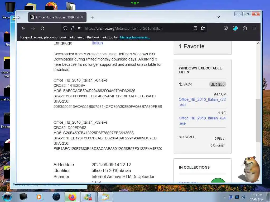Click the SHOW ALL files link
The height and width of the screenshot is (202, 270).
187,137
